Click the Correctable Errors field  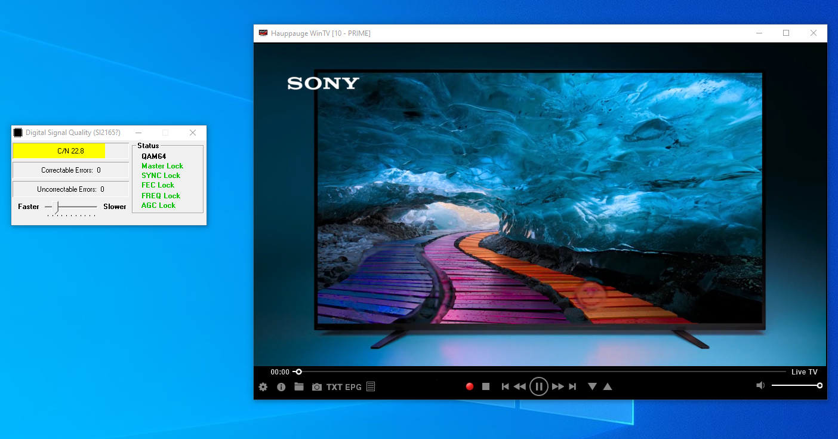[70, 170]
